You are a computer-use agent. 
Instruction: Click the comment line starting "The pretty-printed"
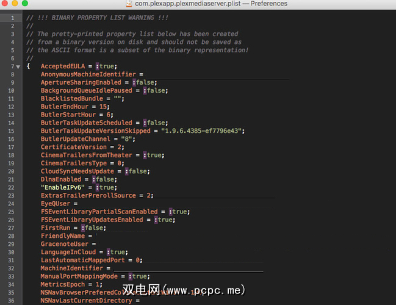coord(132,34)
